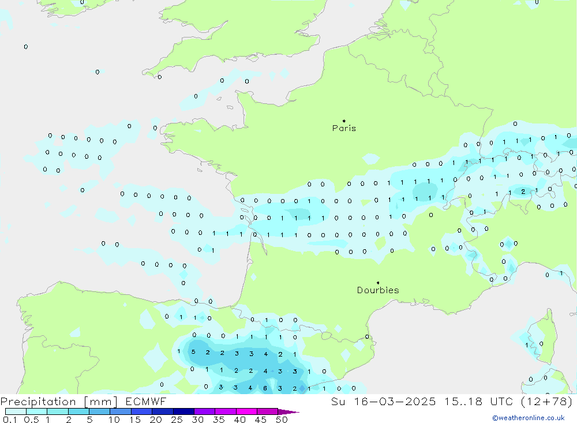Select the 20–25 mm dark blue swatch
The image size is (577, 423).
tap(163, 411)
